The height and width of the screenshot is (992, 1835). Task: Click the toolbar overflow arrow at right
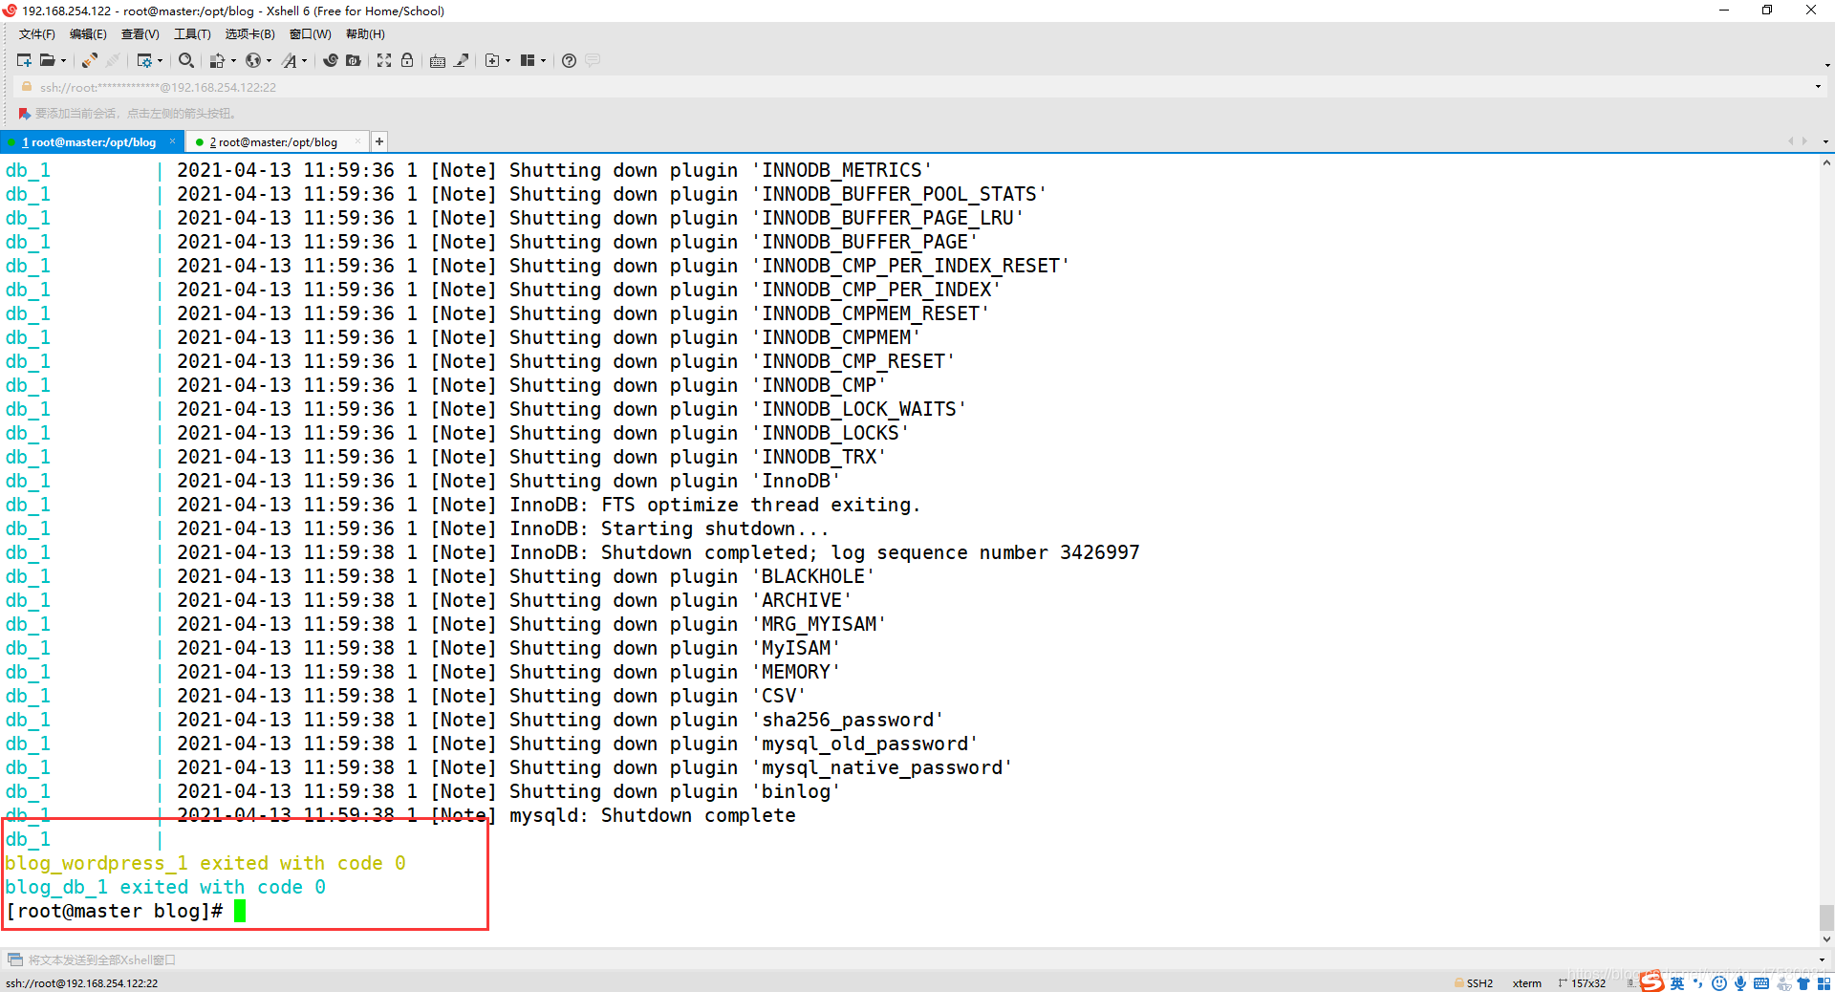pos(1827,65)
